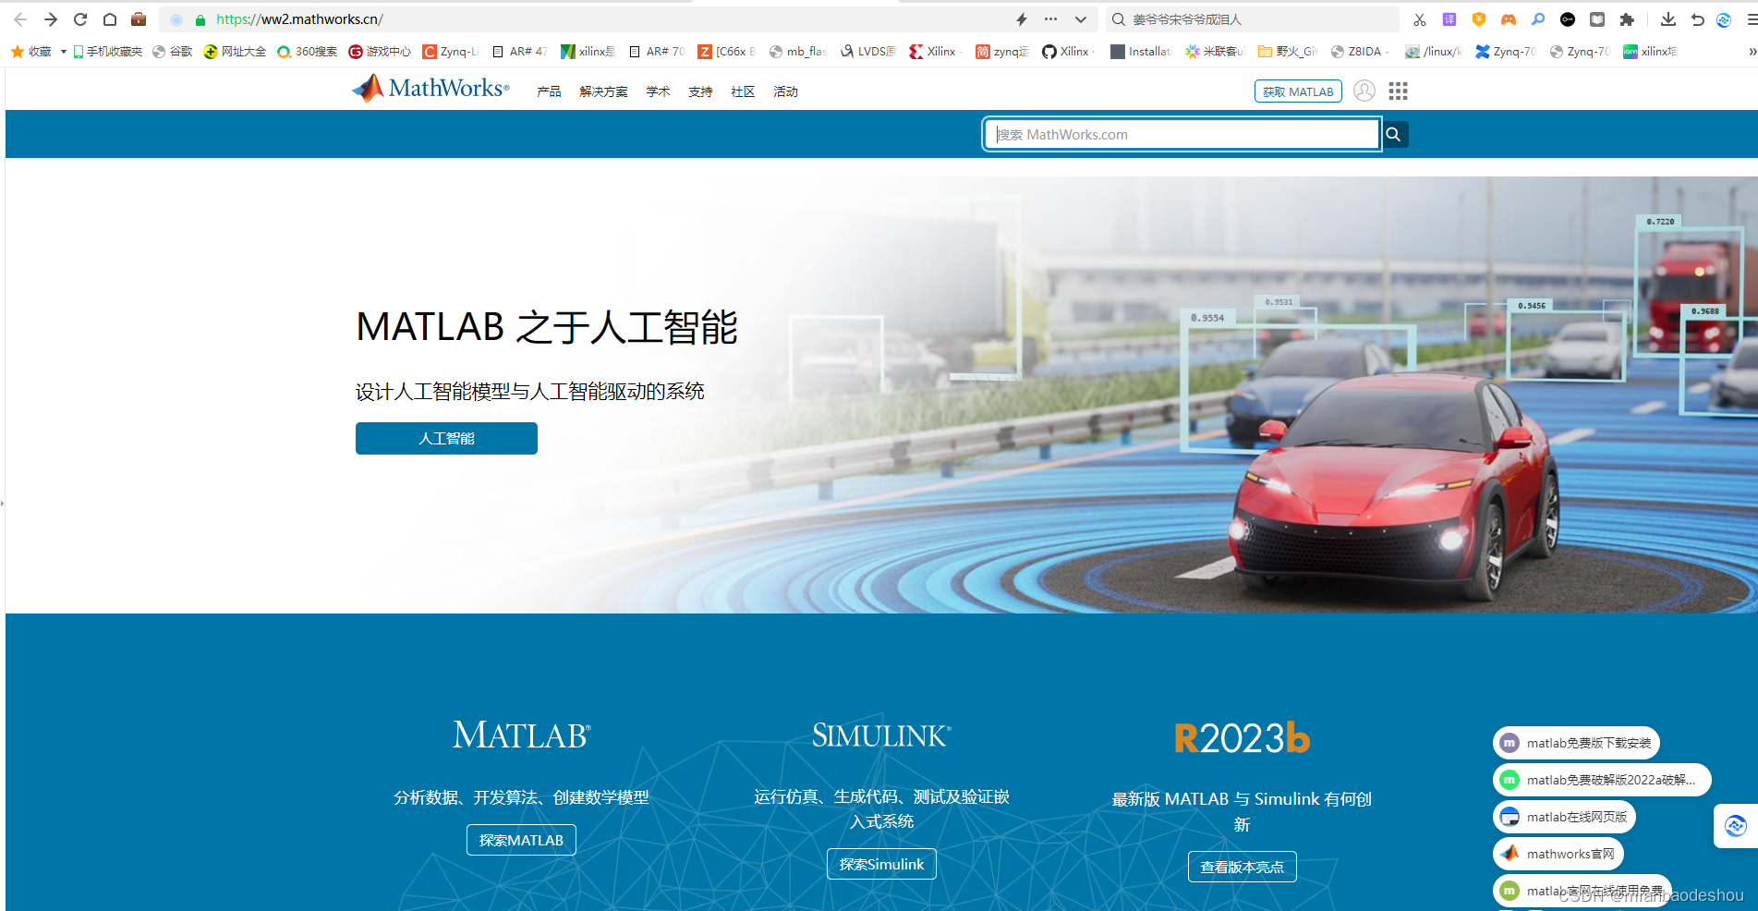Click the game controller extension icon
The height and width of the screenshot is (911, 1758).
pyautogui.click(x=1509, y=18)
